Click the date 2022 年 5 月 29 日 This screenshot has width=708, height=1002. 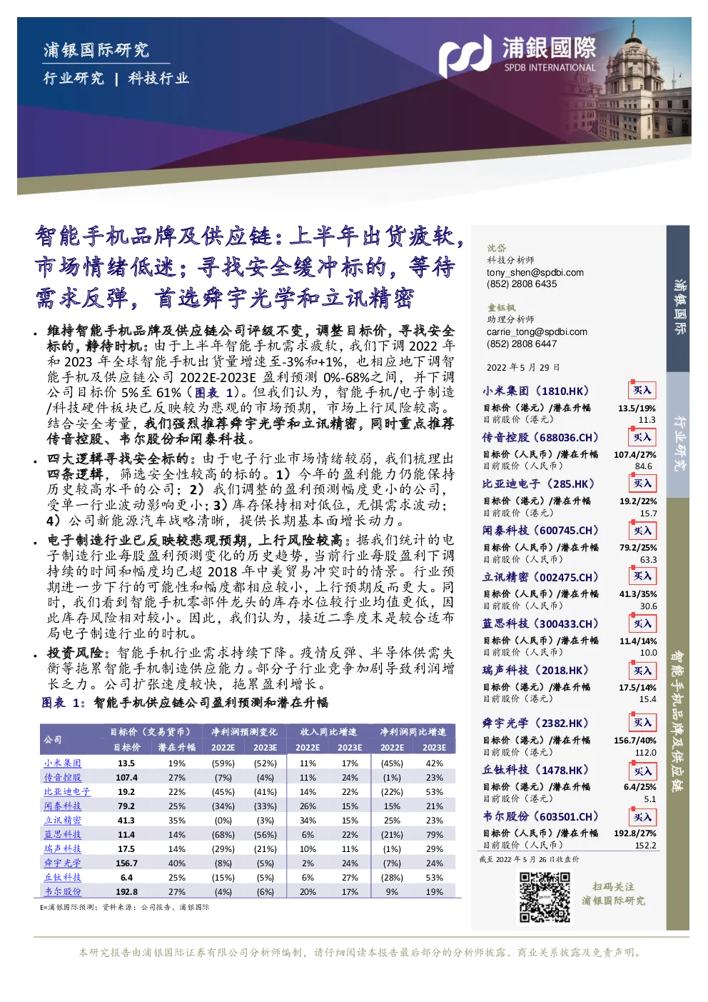coord(523,368)
